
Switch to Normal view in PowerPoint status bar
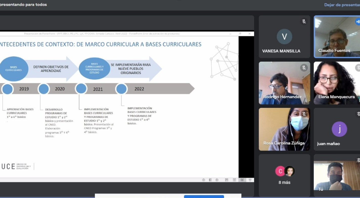point(227,180)
